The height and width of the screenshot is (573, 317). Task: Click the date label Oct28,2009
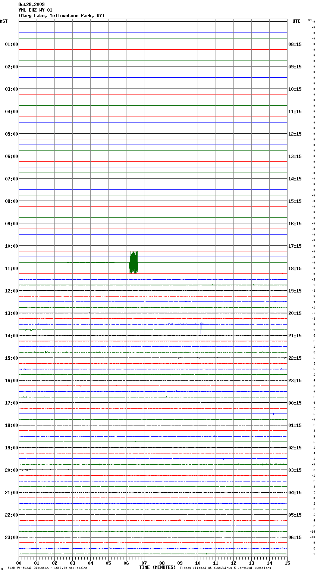31,4
